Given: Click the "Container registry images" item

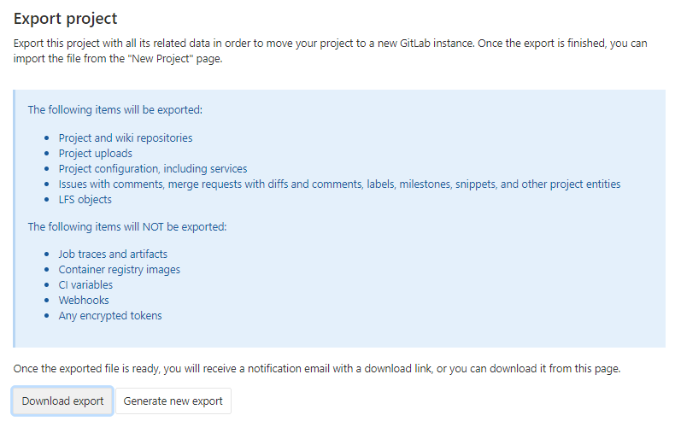Looking at the screenshot, I should click(x=119, y=269).
